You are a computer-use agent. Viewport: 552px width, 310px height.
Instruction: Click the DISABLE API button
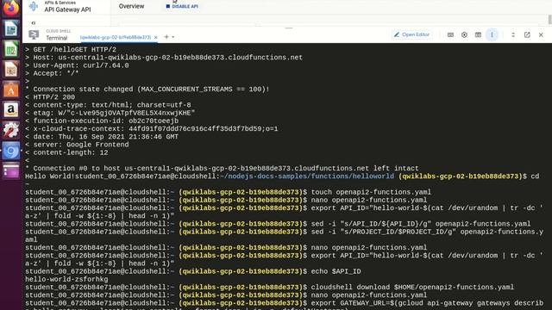pyautogui.click(x=182, y=6)
